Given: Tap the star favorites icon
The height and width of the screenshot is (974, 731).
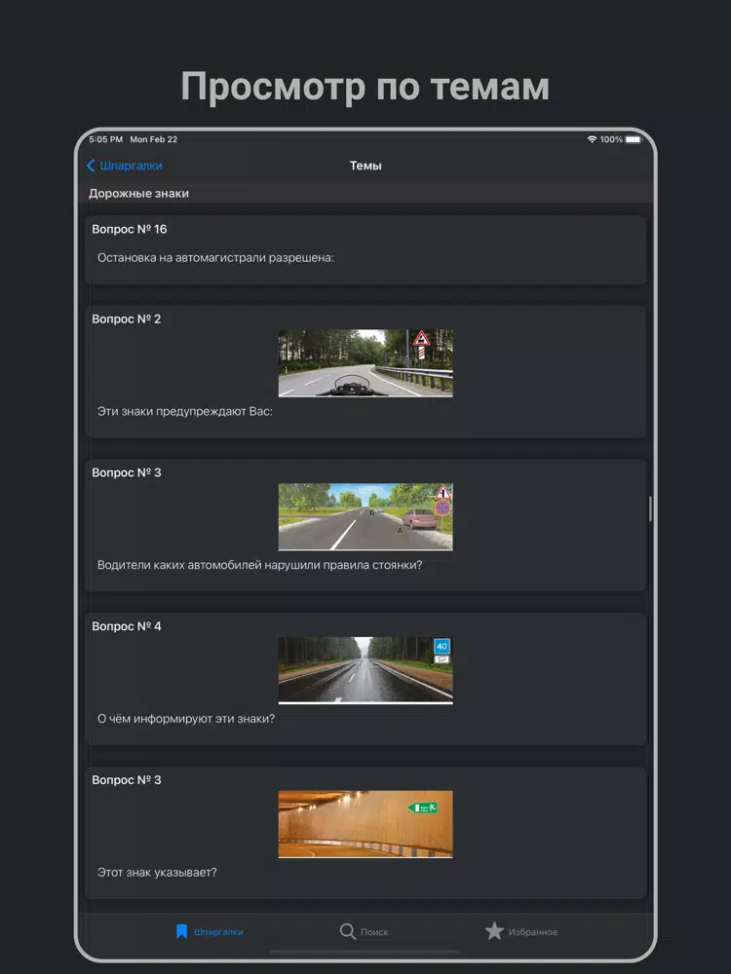Looking at the screenshot, I should tap(494, 932).
